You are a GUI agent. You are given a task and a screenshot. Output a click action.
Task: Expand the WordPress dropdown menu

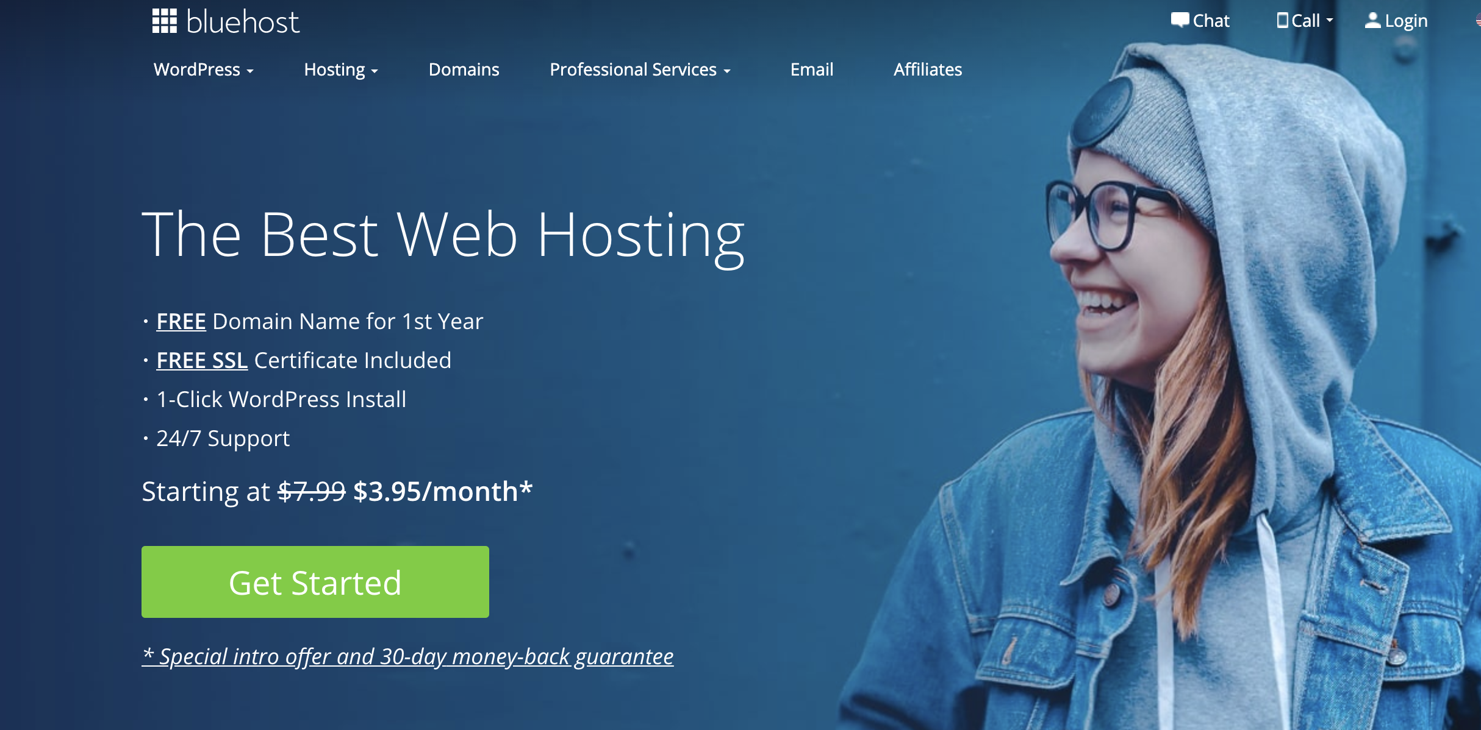point(203,69)
